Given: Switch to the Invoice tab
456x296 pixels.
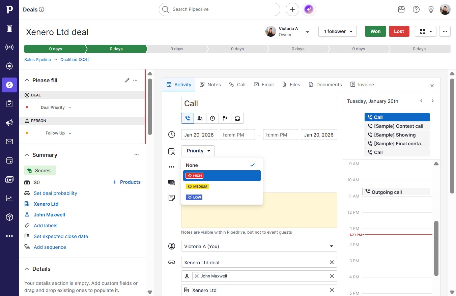Looking at the screenshot, I should tap(362, 85).
